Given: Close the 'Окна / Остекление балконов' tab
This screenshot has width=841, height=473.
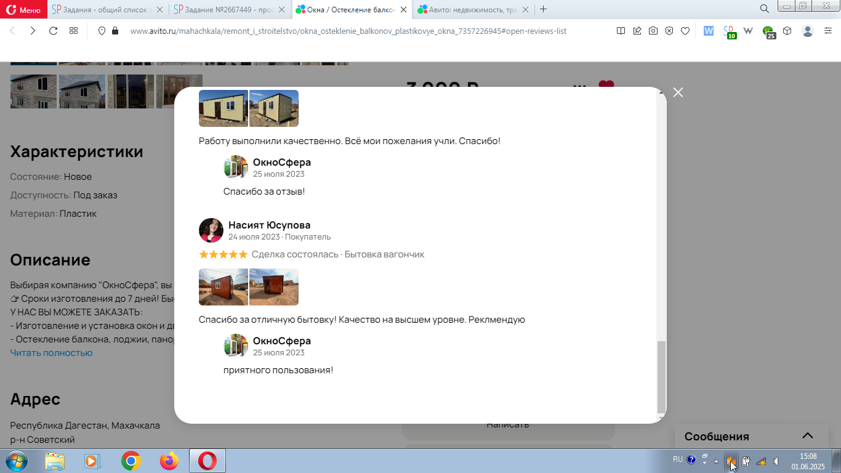Looking at the screenshot, I should [x=403, y=9].
